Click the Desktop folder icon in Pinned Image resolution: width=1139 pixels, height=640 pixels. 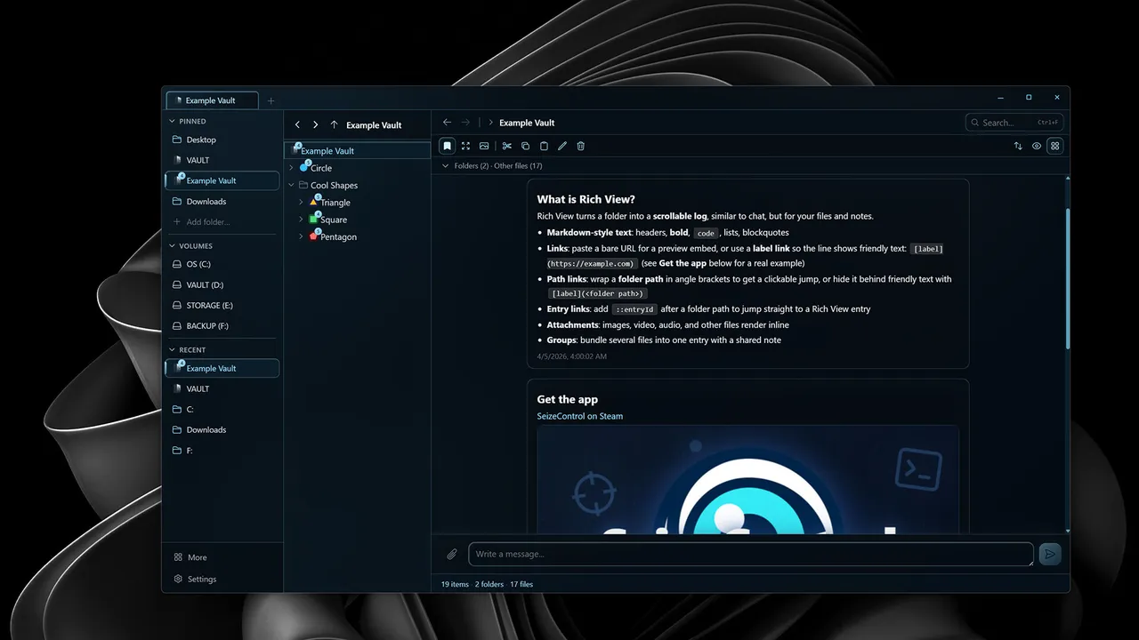[177, 140]
